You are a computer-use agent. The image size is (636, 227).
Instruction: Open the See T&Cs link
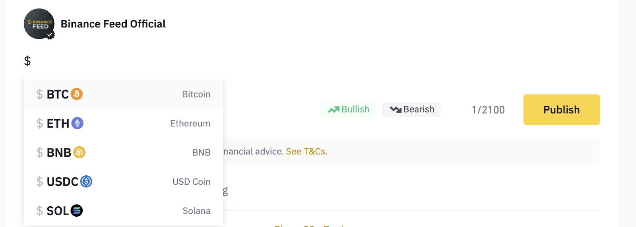coord(306,151)
